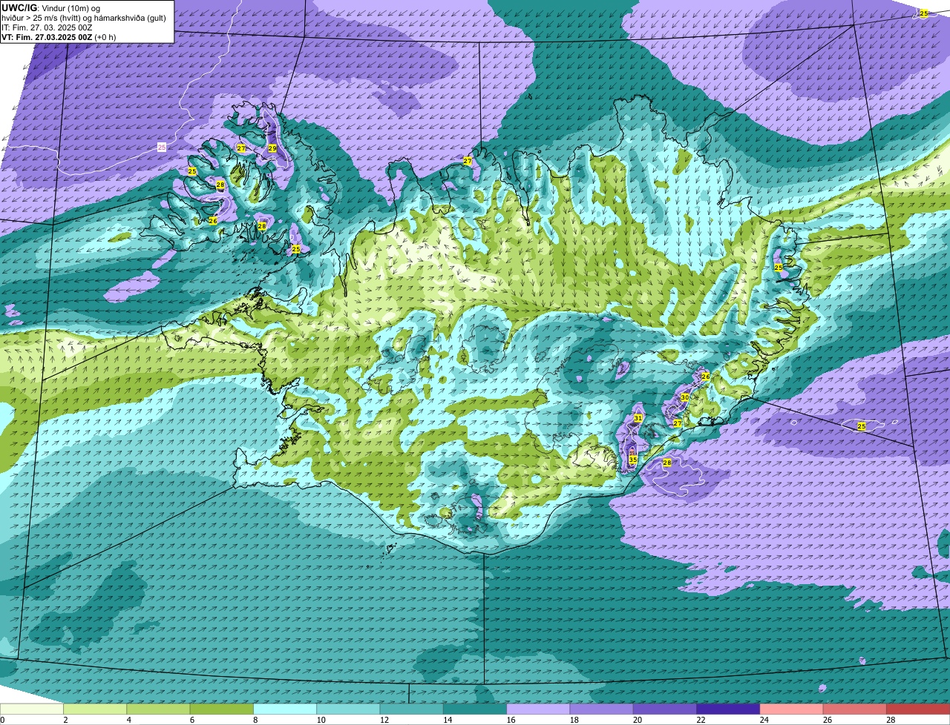Choose the 6–8 m/s olive green legend swatch
This screenshot has height=725, width=950.
(x=222, y=709)
